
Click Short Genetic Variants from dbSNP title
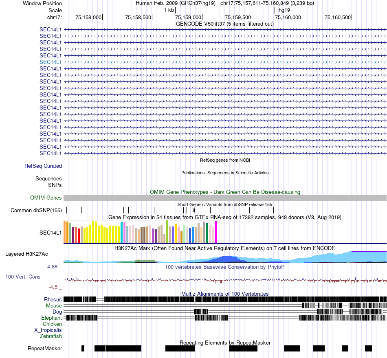pos(225,204)
